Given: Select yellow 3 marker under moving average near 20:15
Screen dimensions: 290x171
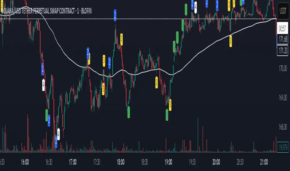Looking at the screenshot, I should coord(231,41).
